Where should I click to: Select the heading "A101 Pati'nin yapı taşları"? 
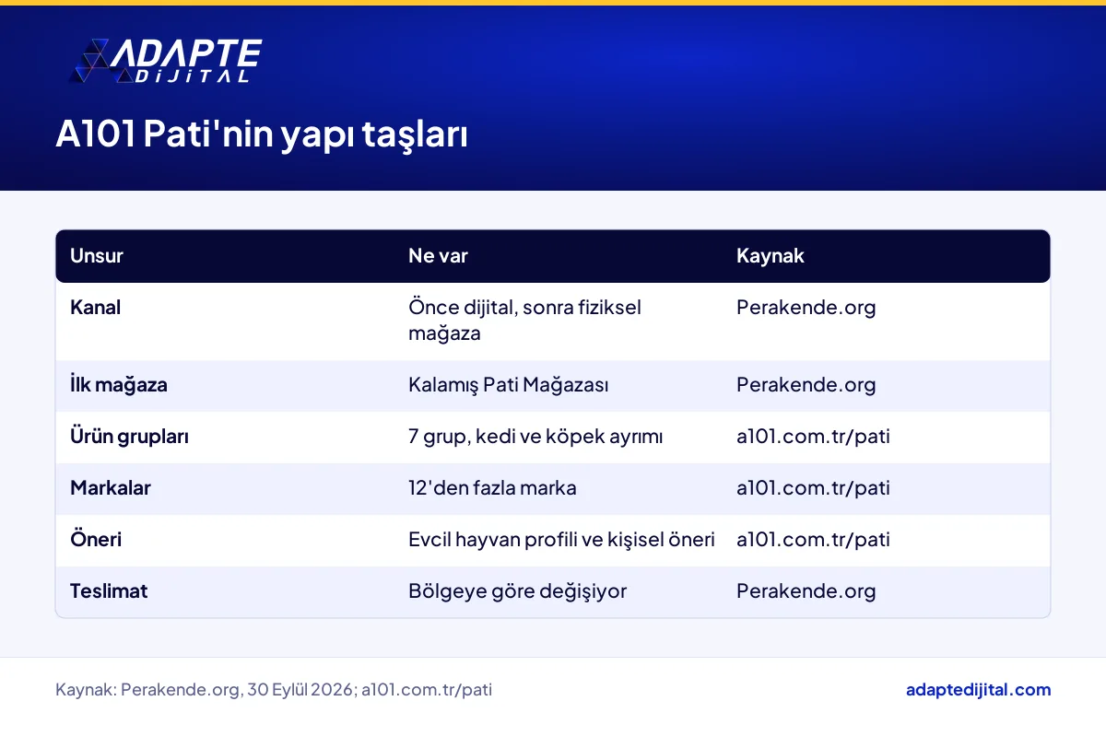click(262, 135)
